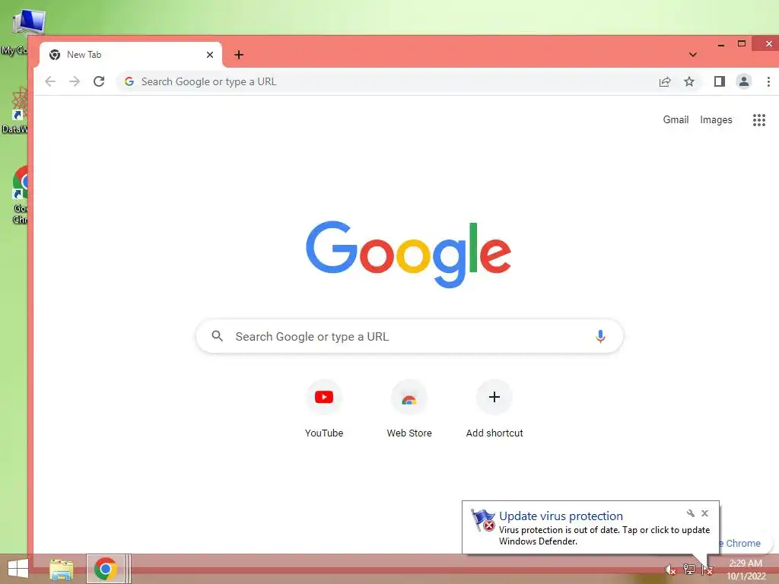Open notification settings wrench icon
Viewport: 779px width, 584px height.
click(690, 513)
